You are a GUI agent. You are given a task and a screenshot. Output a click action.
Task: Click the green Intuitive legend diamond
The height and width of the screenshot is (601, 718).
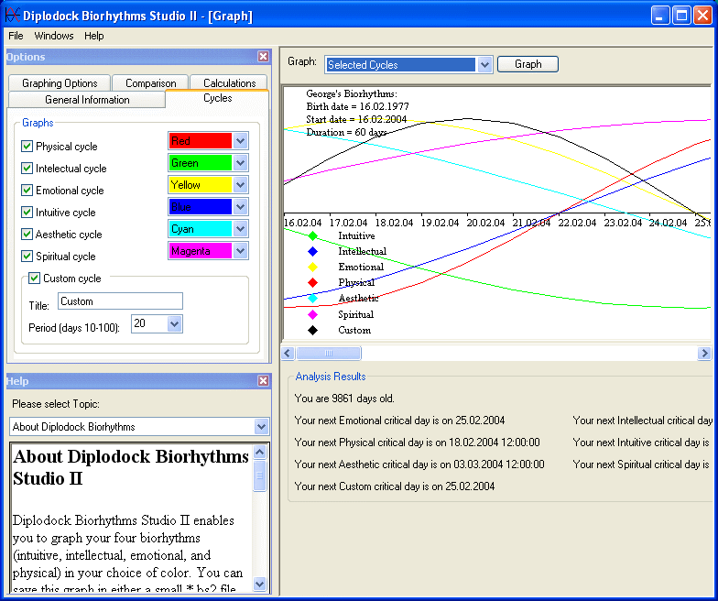coord(313,236)
